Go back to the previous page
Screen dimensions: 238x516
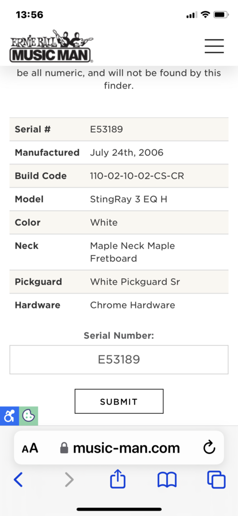click(x=18, y=479)
